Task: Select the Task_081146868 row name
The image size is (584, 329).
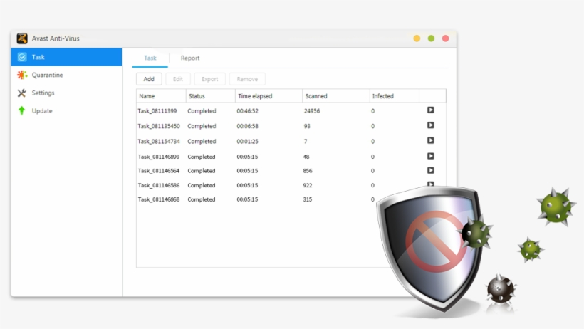Action: [x=159, y=199]
